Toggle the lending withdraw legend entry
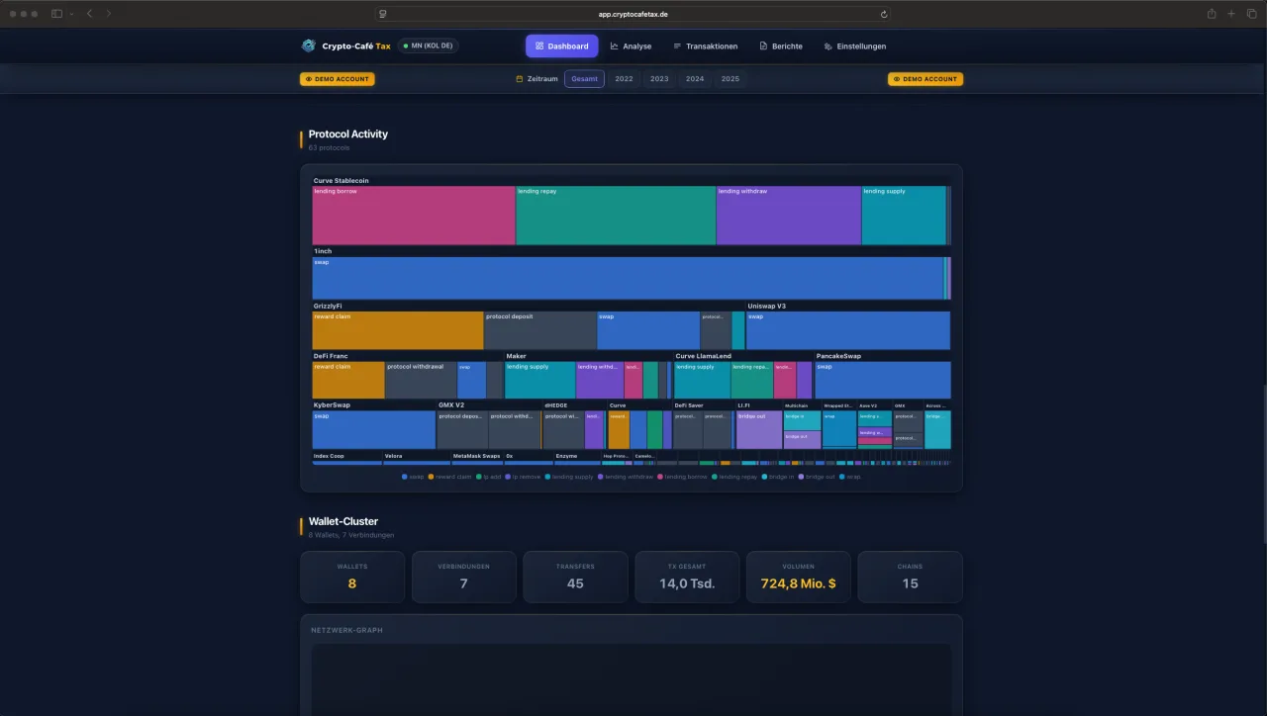This screenshot has height=716, width=1267. (626, 477)
